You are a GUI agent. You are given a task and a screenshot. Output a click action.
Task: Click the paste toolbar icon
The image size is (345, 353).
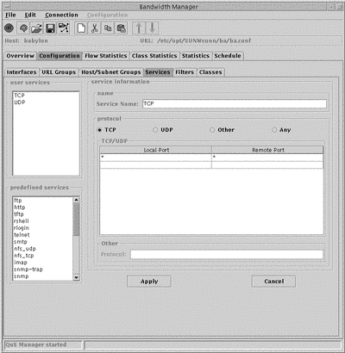pos(122,28)
